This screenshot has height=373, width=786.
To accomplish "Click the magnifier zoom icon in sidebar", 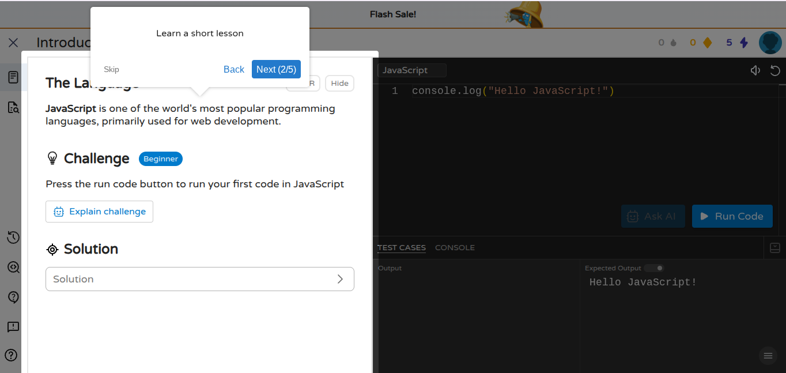I will pos(13,267).
